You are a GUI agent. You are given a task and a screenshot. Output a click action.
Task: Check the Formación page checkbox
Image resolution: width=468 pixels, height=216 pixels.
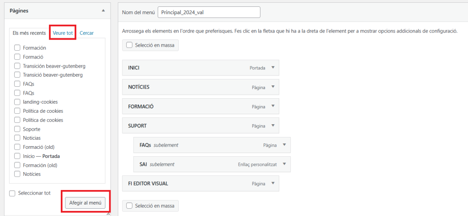tap(17, 48)
